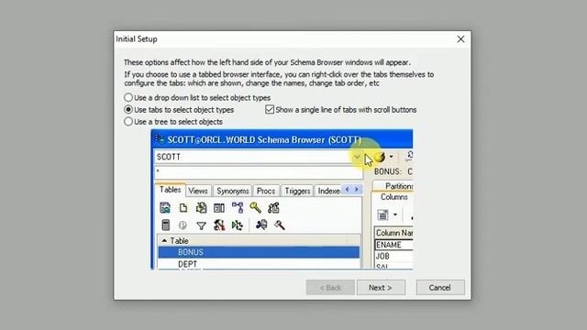Click the funnel filter icon
The image size is (587, 330).
pyautogui.click(x=201, y=225)
